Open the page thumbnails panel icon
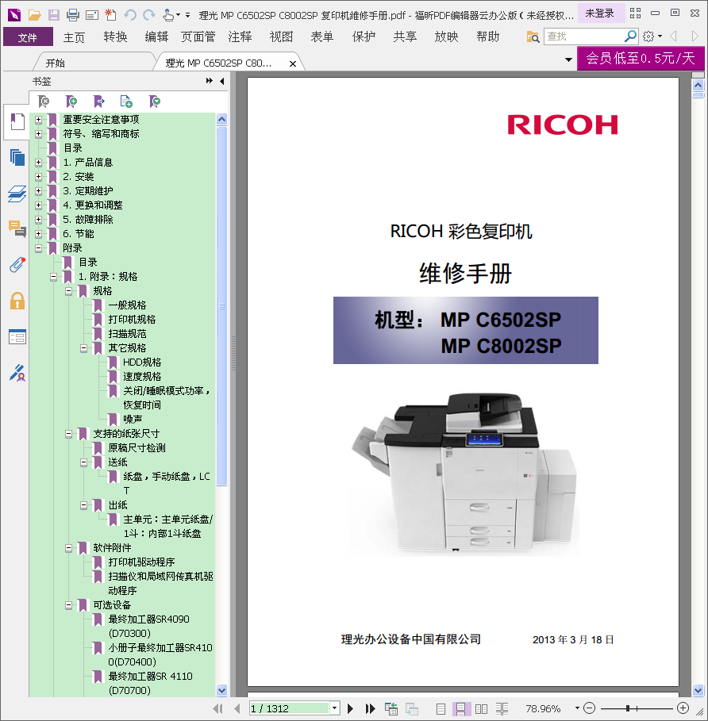The image size is (708, 721). (x=17, y=158)
